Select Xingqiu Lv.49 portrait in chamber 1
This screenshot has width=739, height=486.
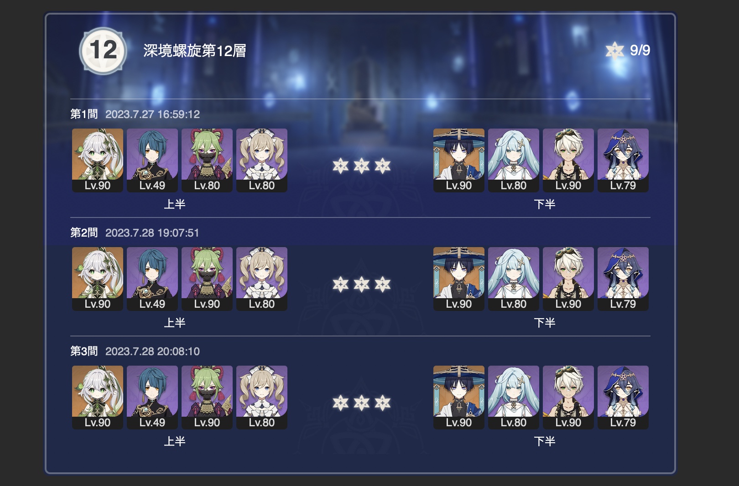coord(152,160)
